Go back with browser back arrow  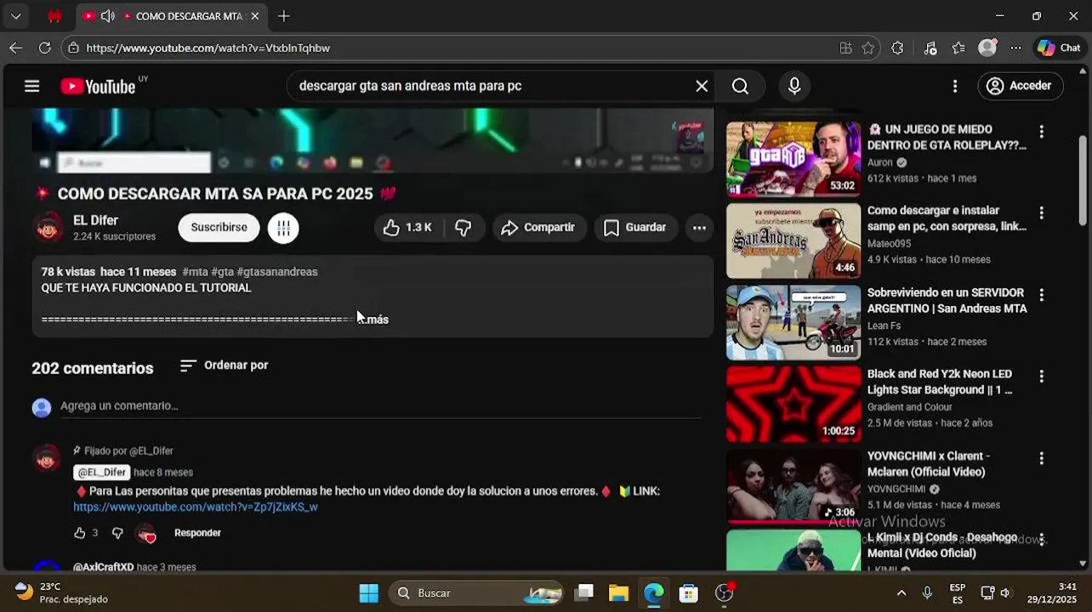click(15, 48)
